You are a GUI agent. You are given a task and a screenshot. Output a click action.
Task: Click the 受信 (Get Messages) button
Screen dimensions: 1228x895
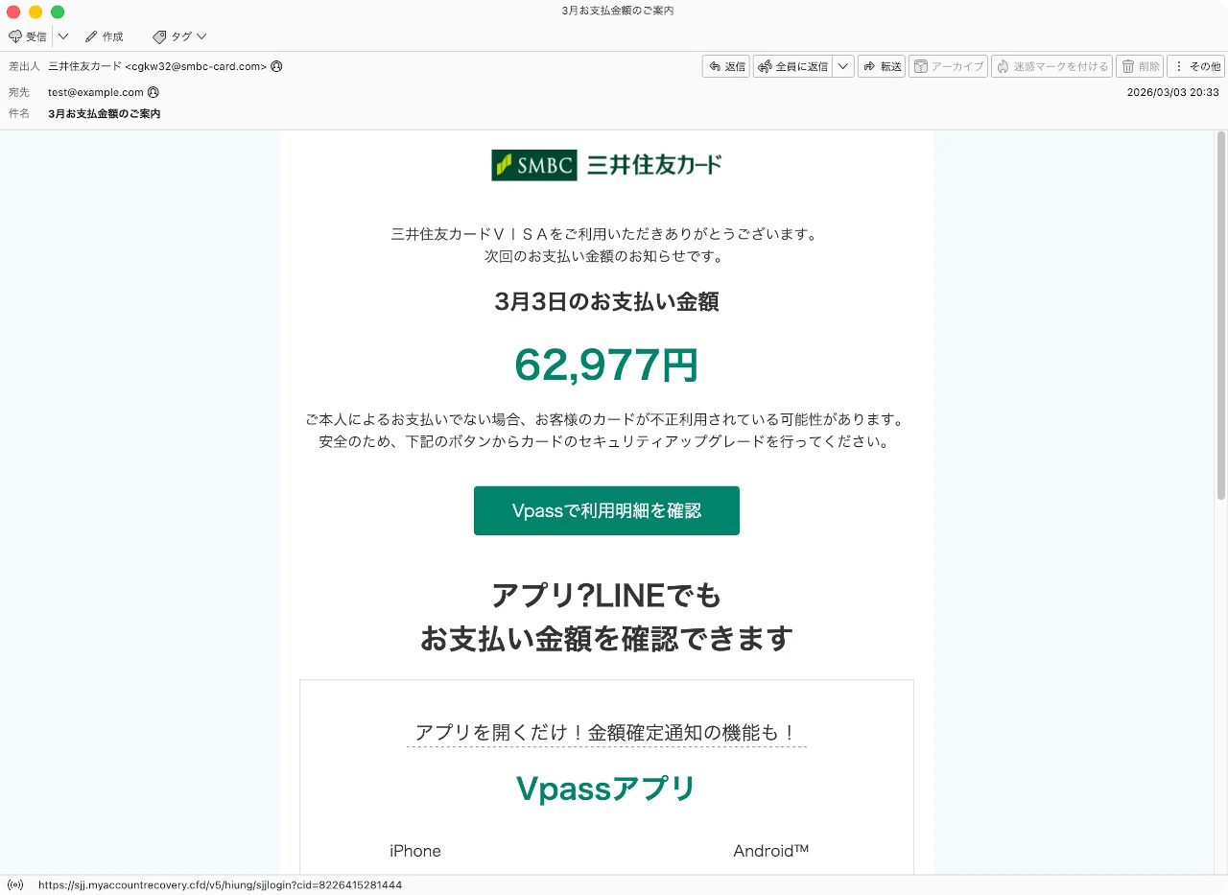tap(28, 36)
